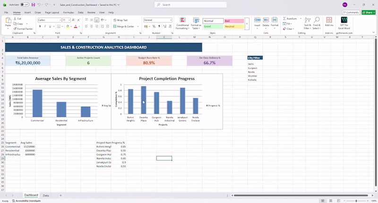The height and width of the screenshot is (203, 378).
Task: Toggle Align Right
Action: pos(97,26)
